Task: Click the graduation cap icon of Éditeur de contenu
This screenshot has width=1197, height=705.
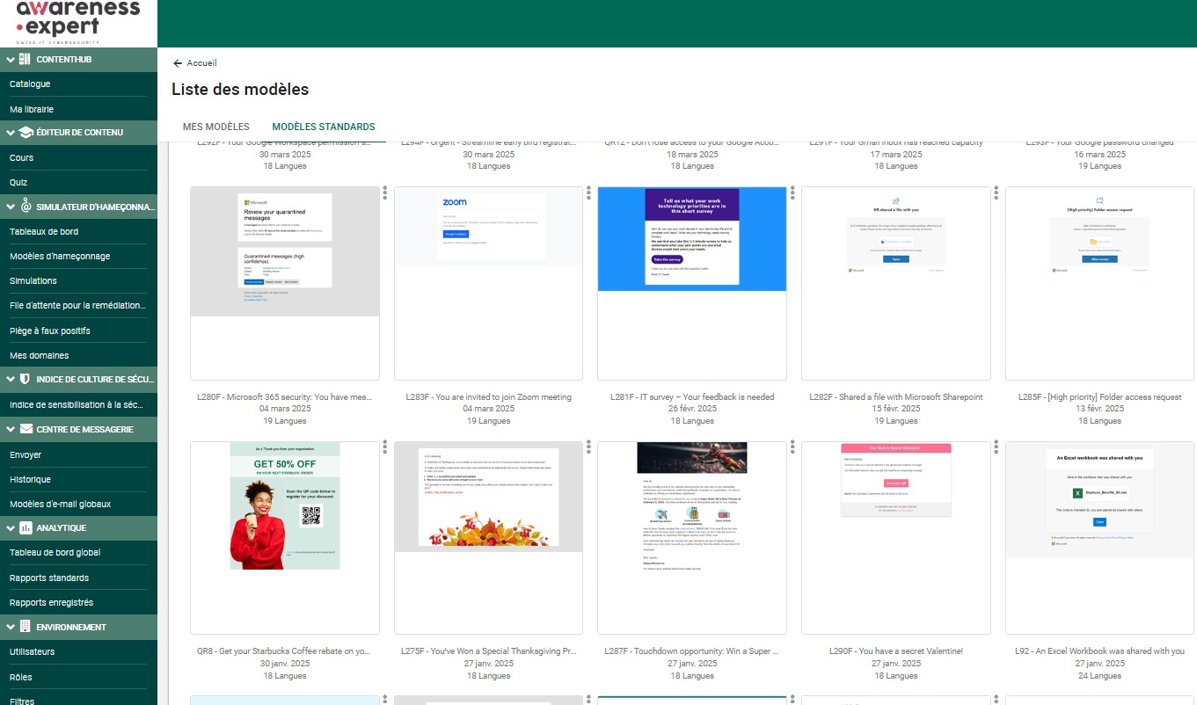Action: [x=26, y=132]
